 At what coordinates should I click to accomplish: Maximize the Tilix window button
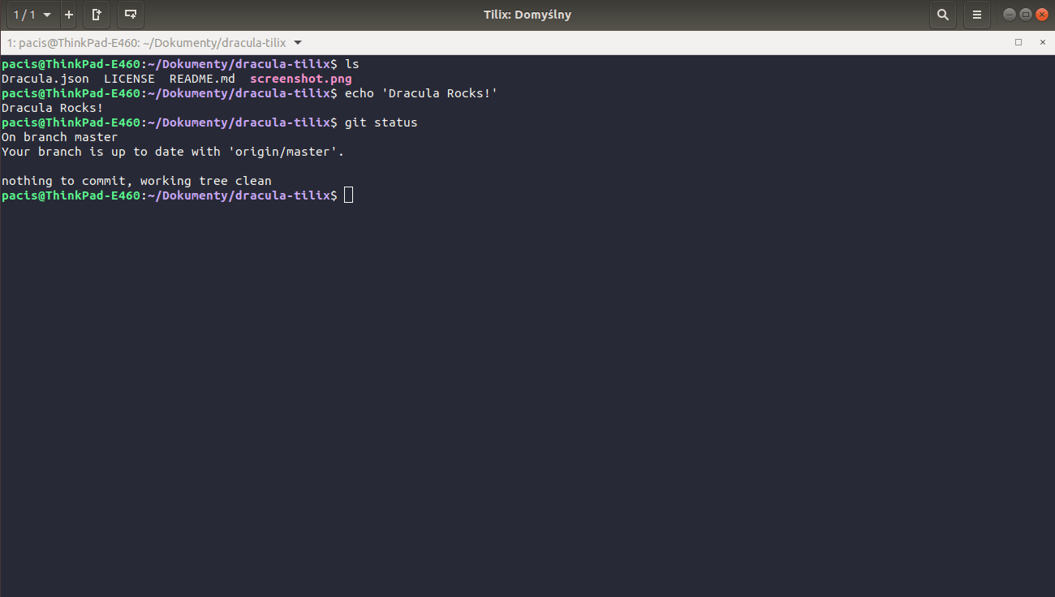(x=1026, y=15)
